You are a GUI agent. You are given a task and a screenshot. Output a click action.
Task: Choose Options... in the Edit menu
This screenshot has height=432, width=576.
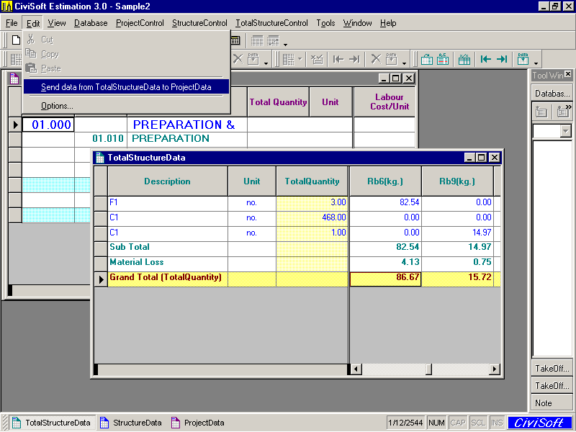tap(127, 106)
